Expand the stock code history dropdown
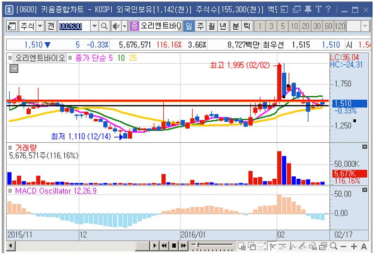 [95, 26]
